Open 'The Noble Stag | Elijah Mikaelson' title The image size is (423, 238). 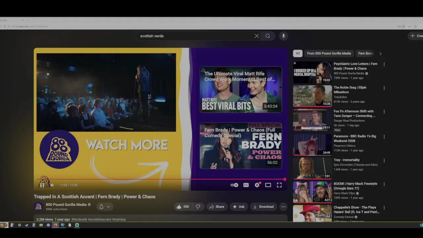350,90
